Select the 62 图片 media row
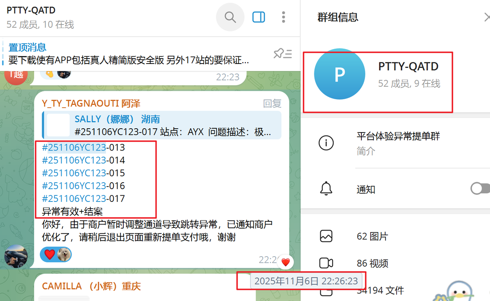This screenshot has height=301, width=490. point(395,236)
